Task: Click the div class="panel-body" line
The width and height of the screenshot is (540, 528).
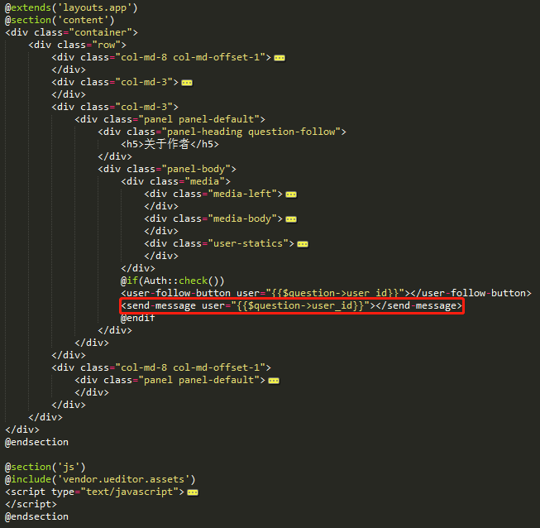Action: 167,169
